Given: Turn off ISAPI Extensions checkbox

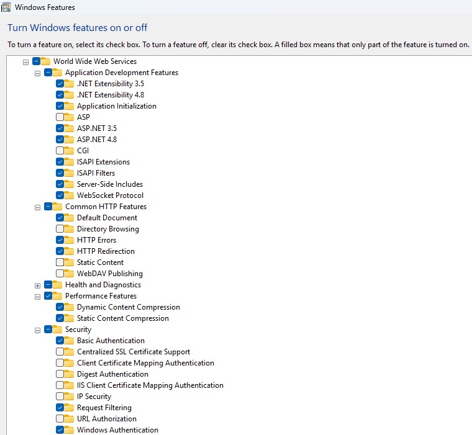Looking at the screenshot, I should tap(60, 161).
